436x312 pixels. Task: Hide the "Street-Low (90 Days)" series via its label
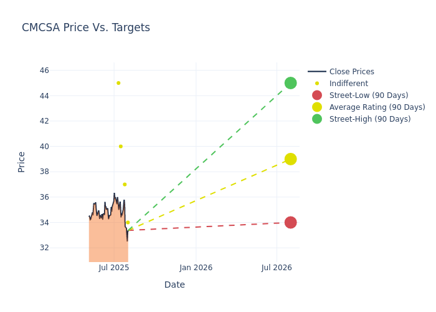point(368,95)
